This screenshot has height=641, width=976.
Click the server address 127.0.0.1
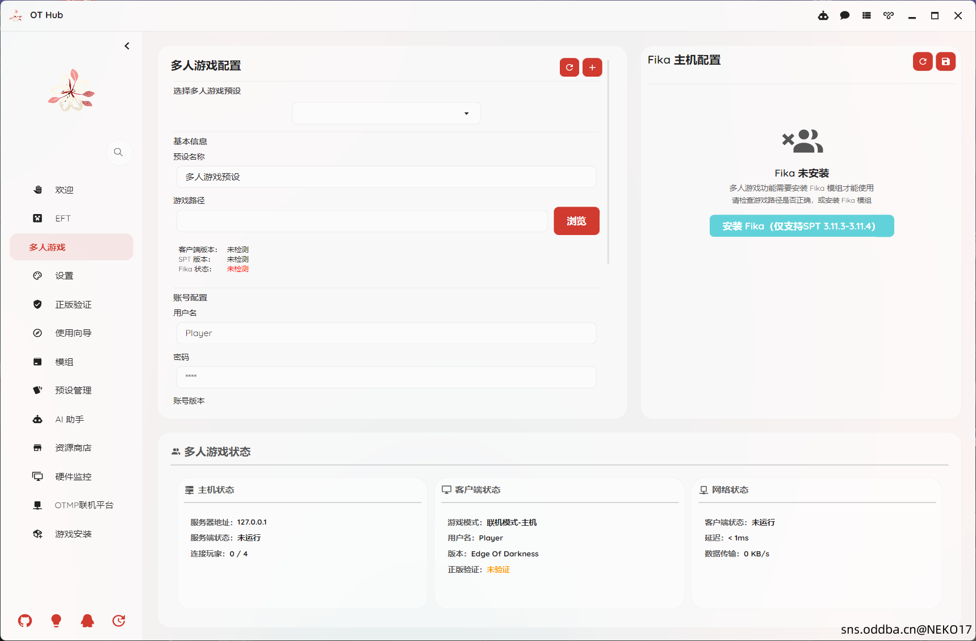(x=252, y=522)
